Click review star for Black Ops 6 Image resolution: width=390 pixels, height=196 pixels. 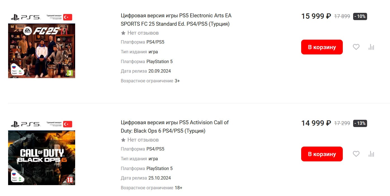[x=123, y=140]
